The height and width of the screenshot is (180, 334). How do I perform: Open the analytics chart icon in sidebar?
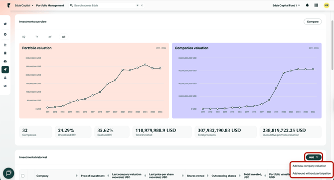coord(5,86)
